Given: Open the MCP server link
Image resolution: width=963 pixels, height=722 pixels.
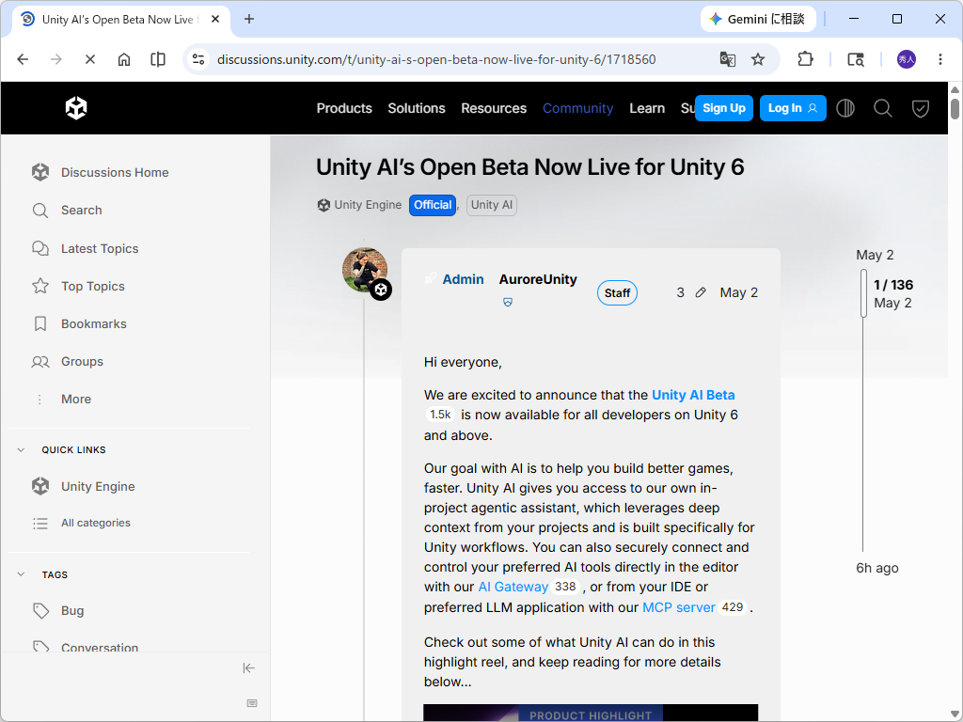Looking at the screenshot, I should (x=679, y=607).
